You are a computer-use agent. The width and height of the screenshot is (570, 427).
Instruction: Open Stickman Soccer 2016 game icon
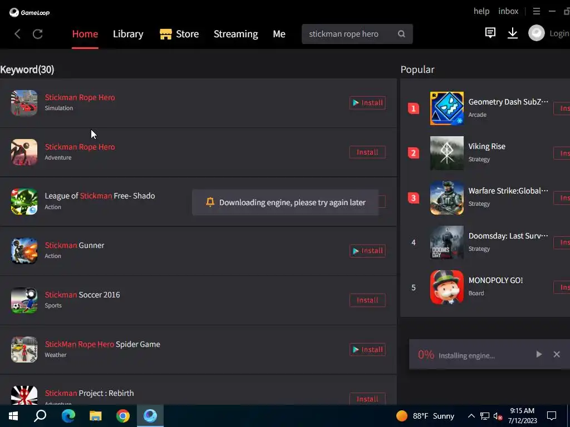(x=24, y=300)
